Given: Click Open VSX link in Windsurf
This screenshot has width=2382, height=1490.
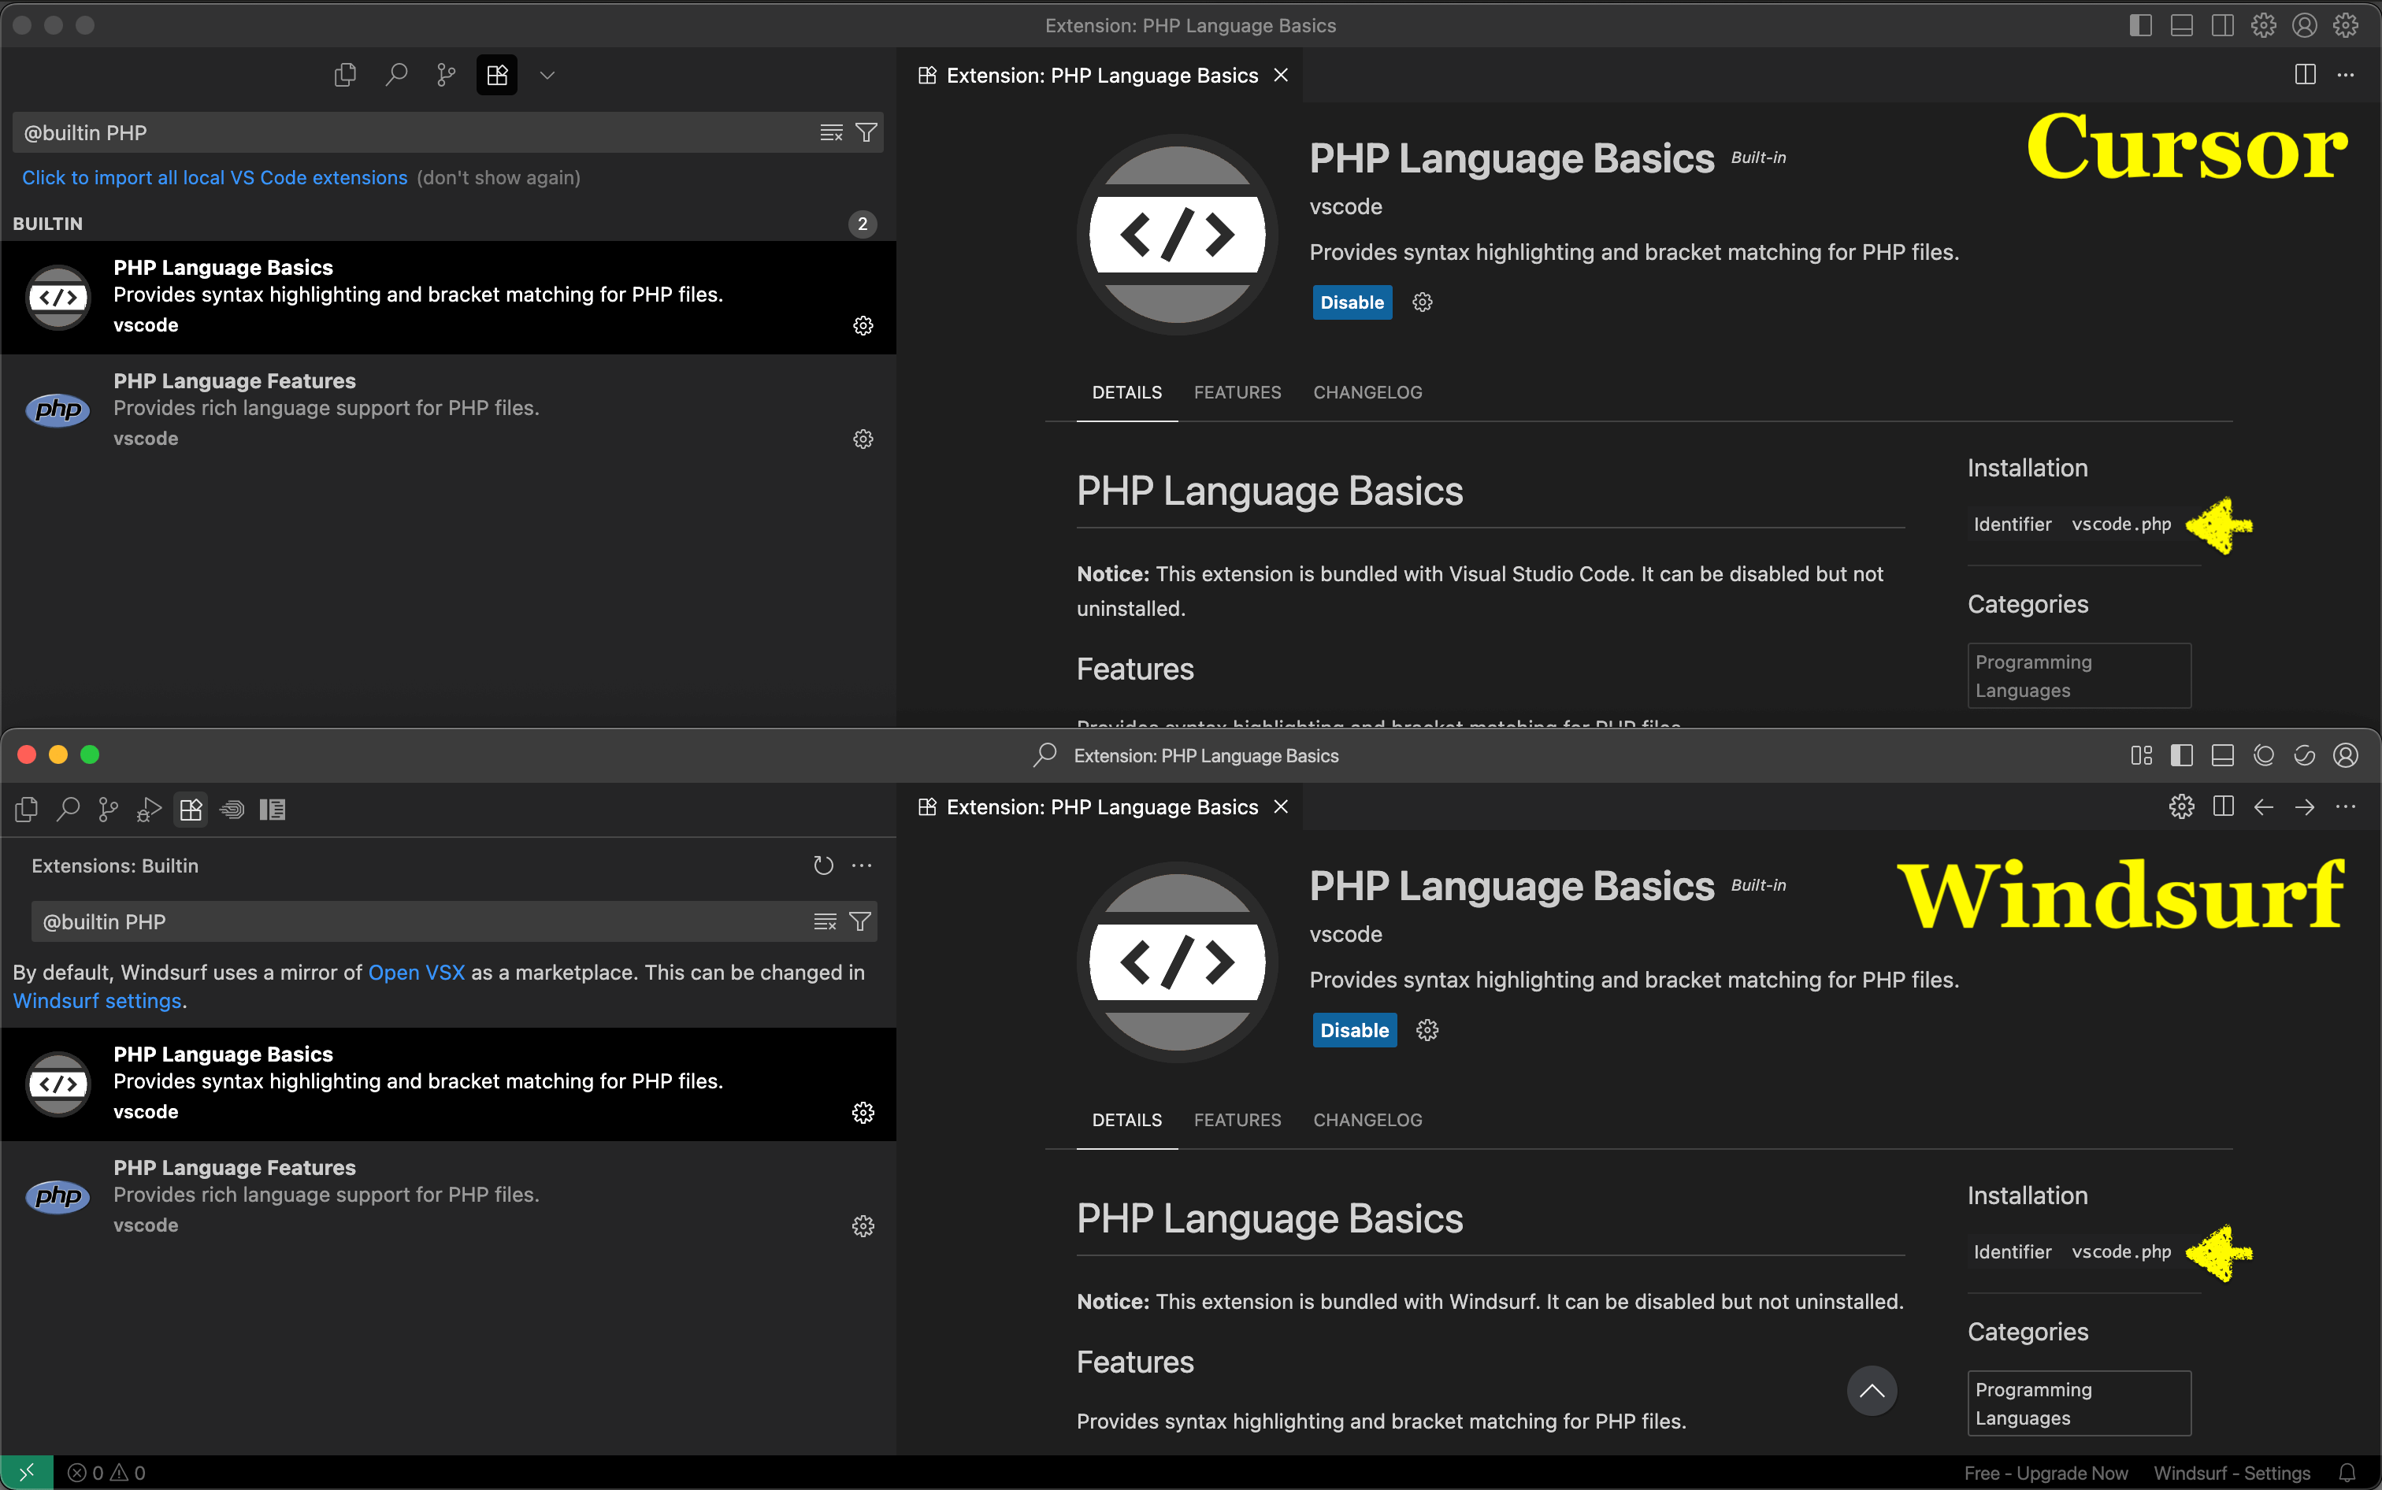Looking at the screenshot, I should [417, 972].
